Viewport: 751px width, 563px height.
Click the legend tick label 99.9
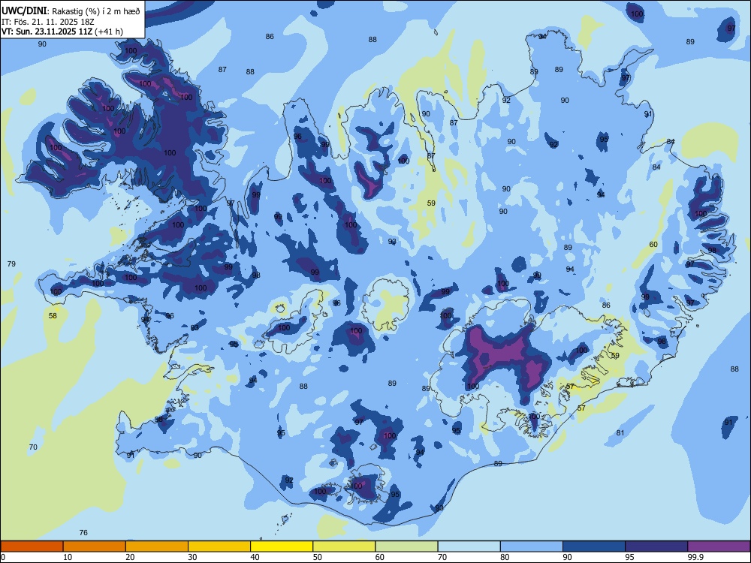[x=695, y=557]
